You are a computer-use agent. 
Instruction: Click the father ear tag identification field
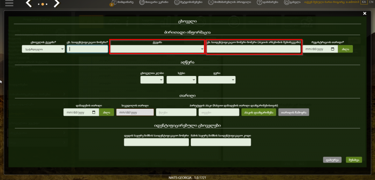coord(221,142)
